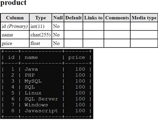Select the int(11) type cell
This screenshot has height=120, width=158.
[41, 26]
